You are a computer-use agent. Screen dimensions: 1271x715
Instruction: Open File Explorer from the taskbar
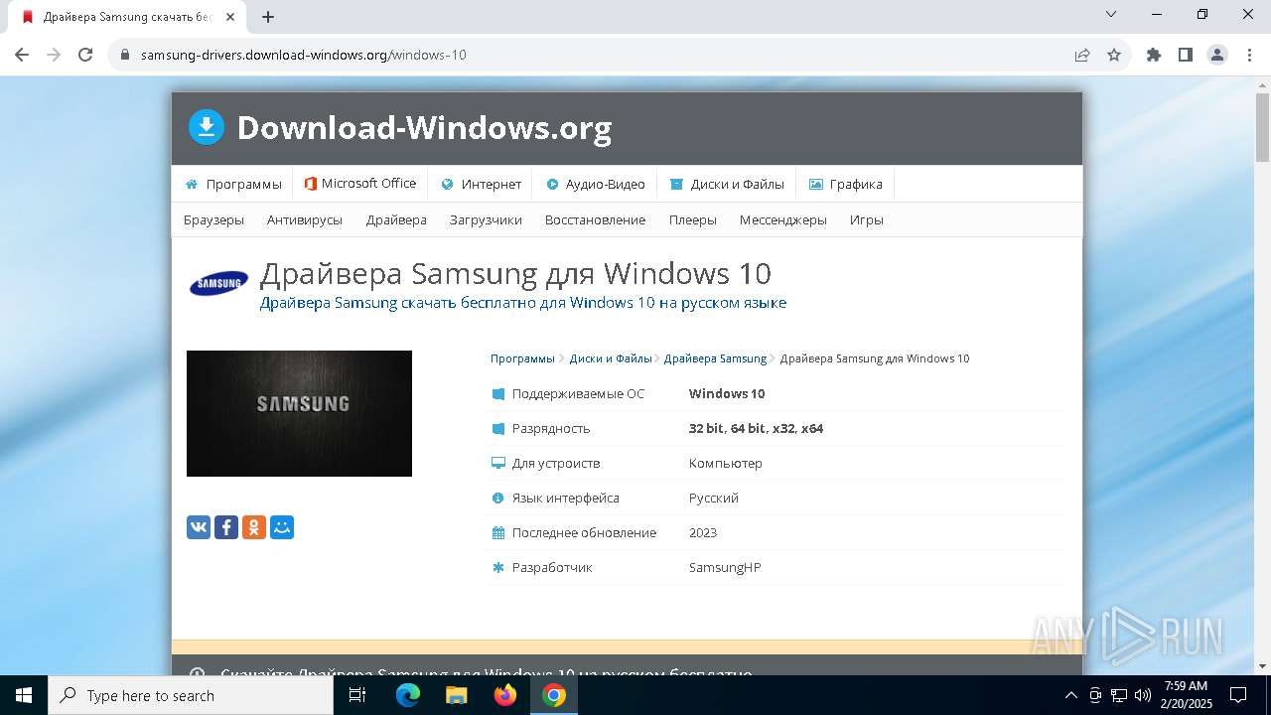(457, 695)
